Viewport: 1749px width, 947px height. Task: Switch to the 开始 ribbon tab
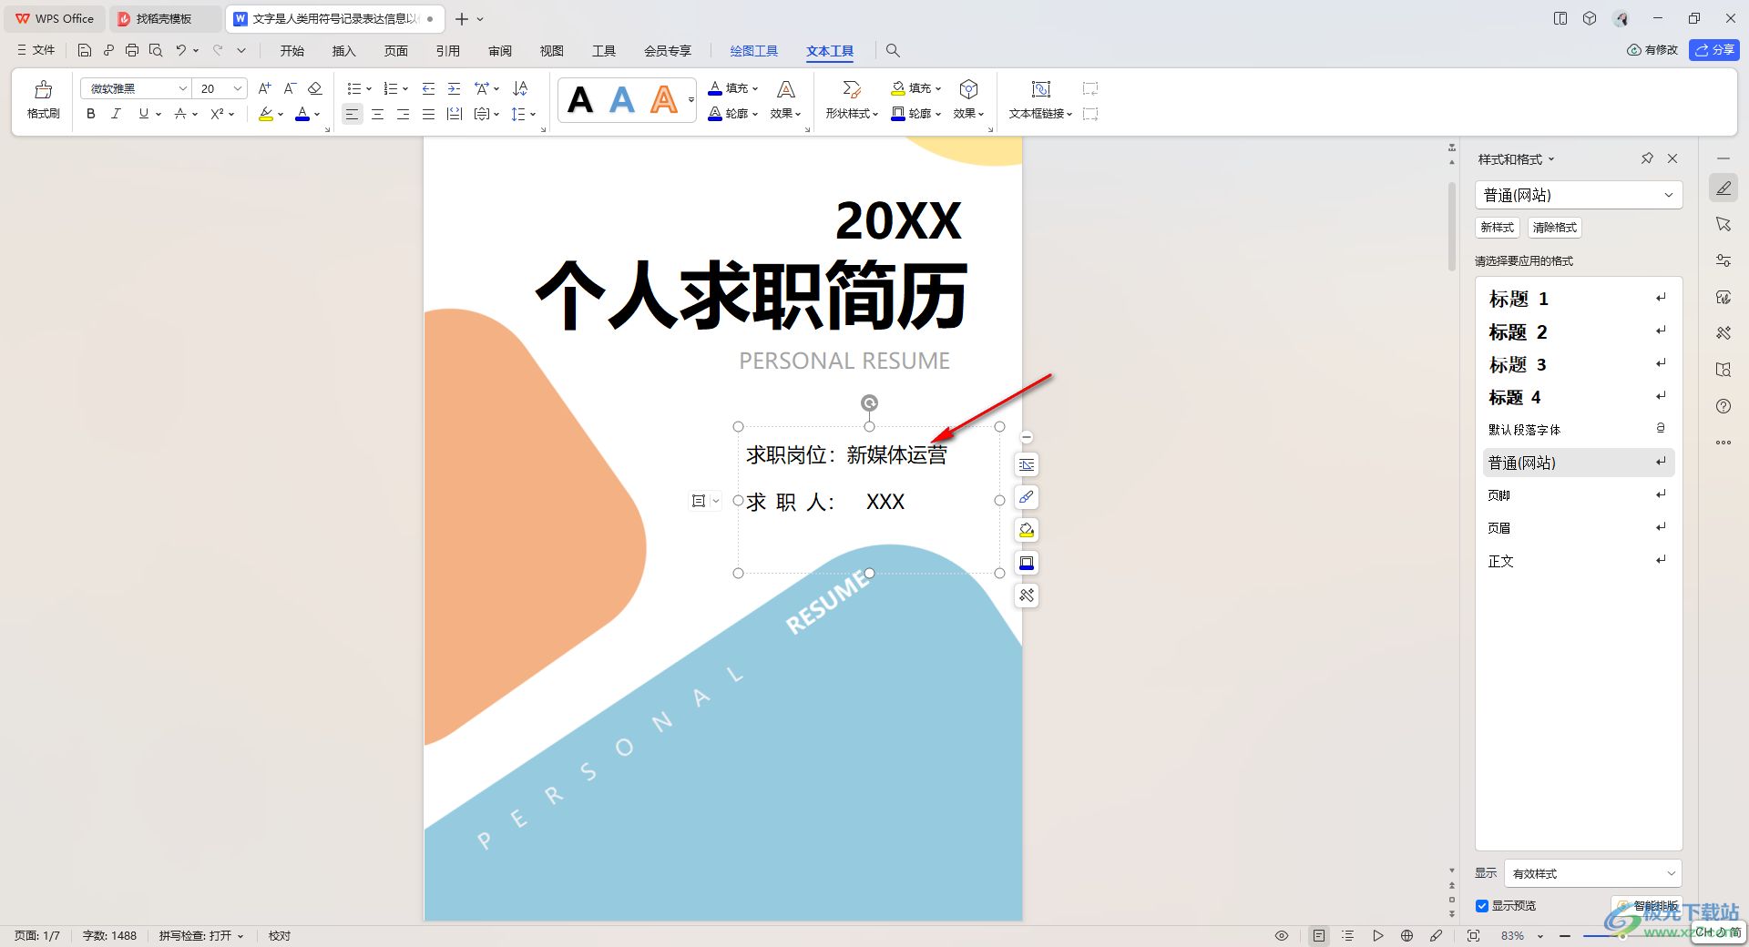click(292, 51)
